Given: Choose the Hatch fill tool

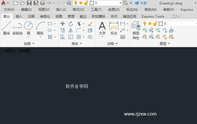Looking at the screenshot, I should pos(50,37).
